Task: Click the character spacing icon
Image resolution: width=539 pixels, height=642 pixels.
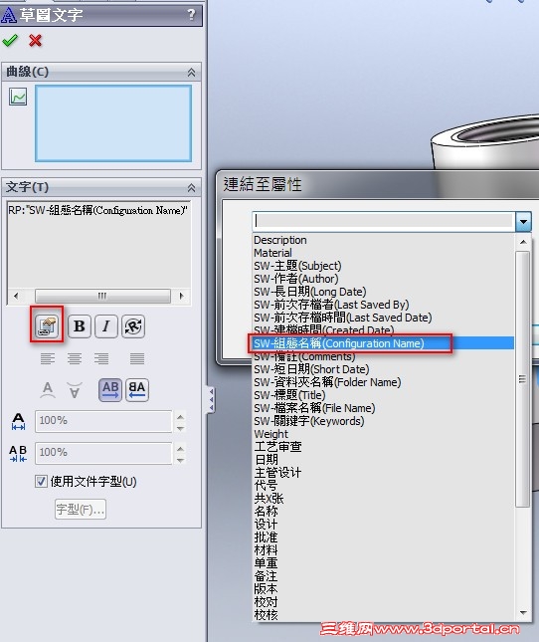Action: coord(18,453)
